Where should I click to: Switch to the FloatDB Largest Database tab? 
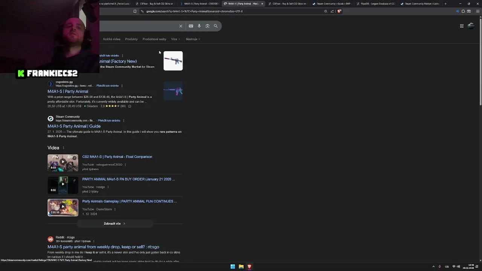(375, 4)
